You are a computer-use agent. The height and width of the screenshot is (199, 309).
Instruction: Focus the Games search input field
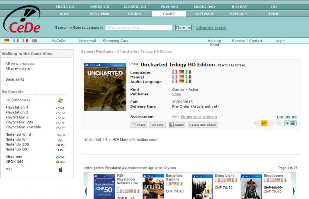click(139, 28)
